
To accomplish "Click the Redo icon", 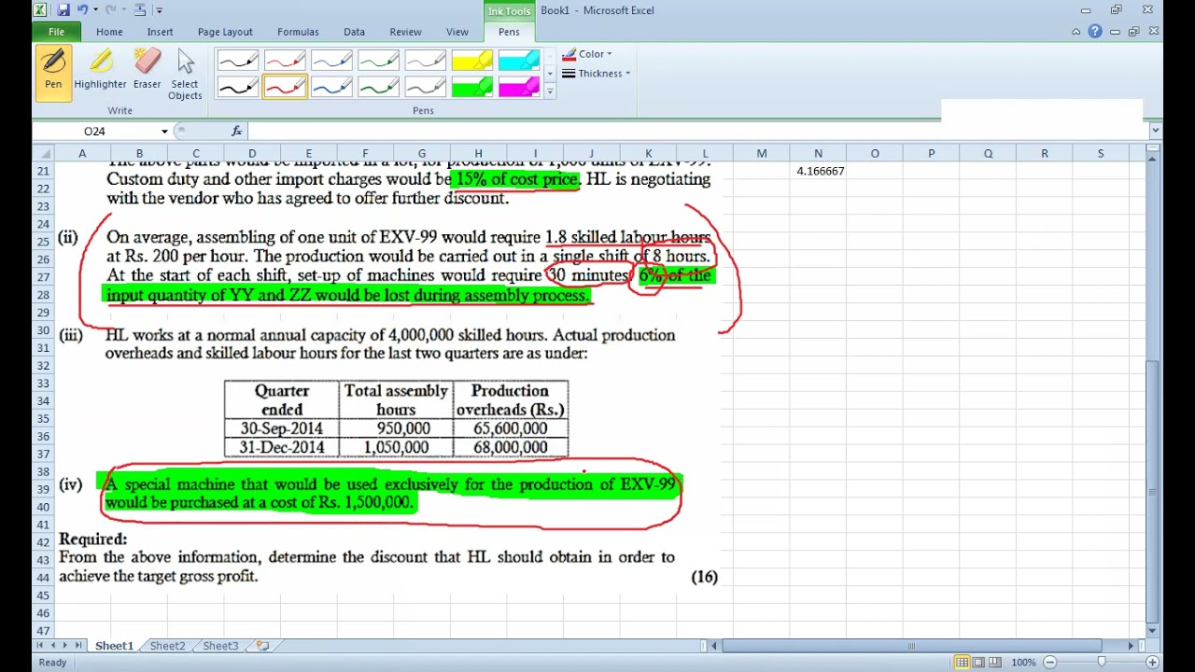I will (x=111, y=10).
